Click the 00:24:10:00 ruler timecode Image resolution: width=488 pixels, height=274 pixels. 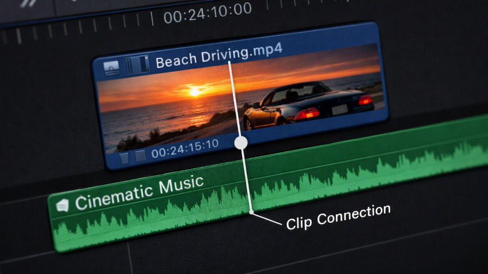tap(208, 13)
